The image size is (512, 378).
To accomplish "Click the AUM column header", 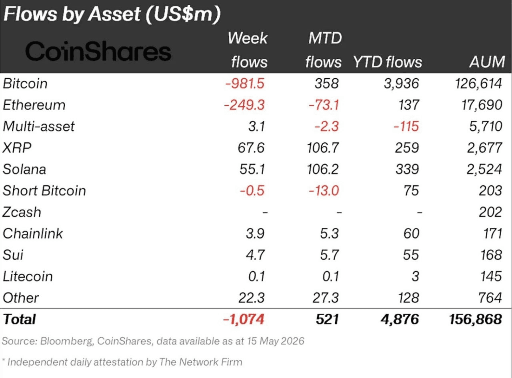I will click(486, 62).
